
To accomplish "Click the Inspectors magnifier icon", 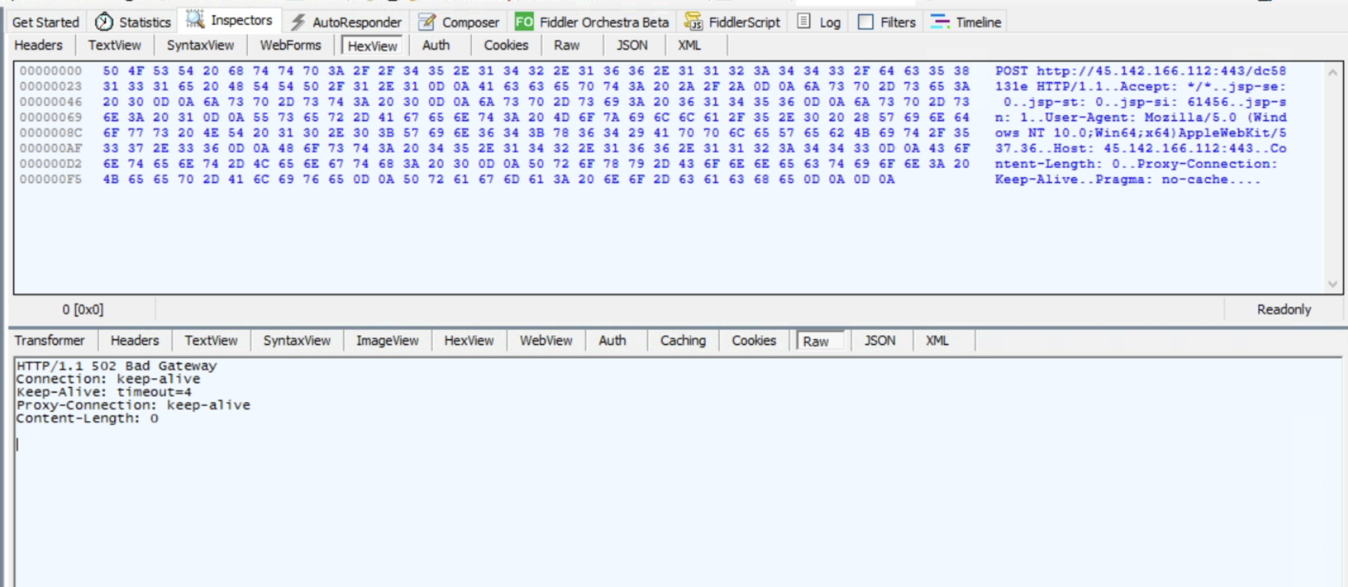I will [x=194, y=20].
